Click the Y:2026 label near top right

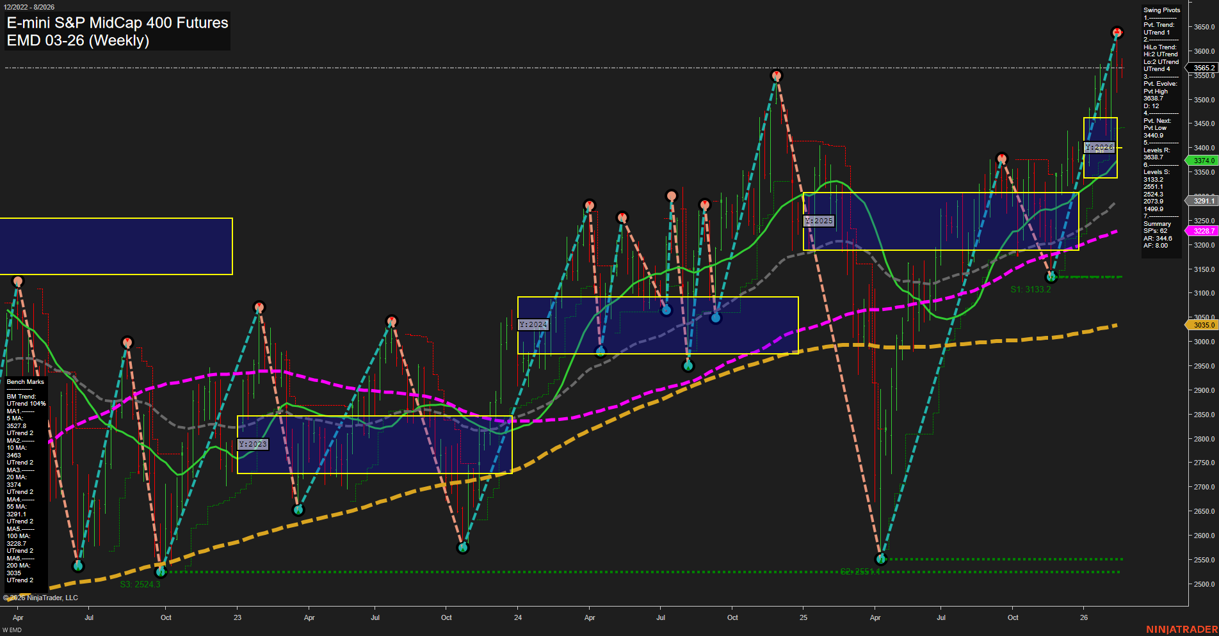click(x=1099, y=147)
